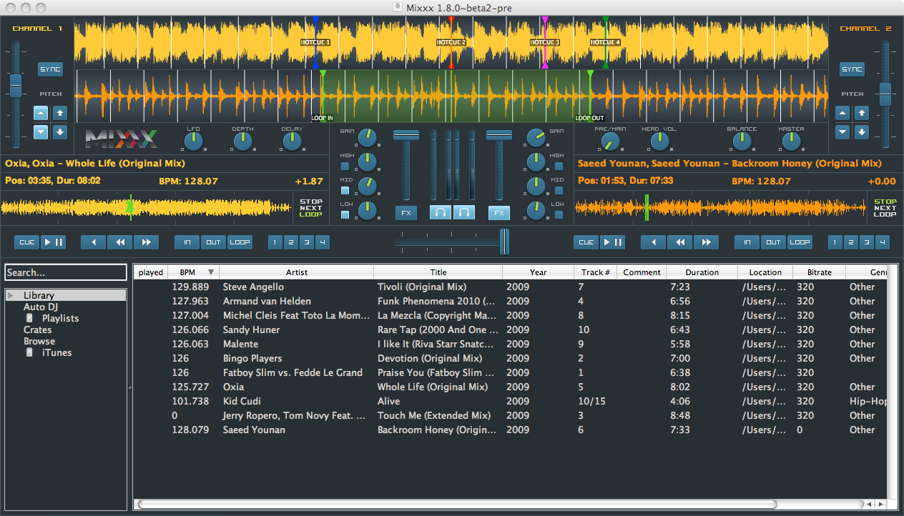
Task: Click the Channel 2 GAIN knob
Action: point(536,137)
